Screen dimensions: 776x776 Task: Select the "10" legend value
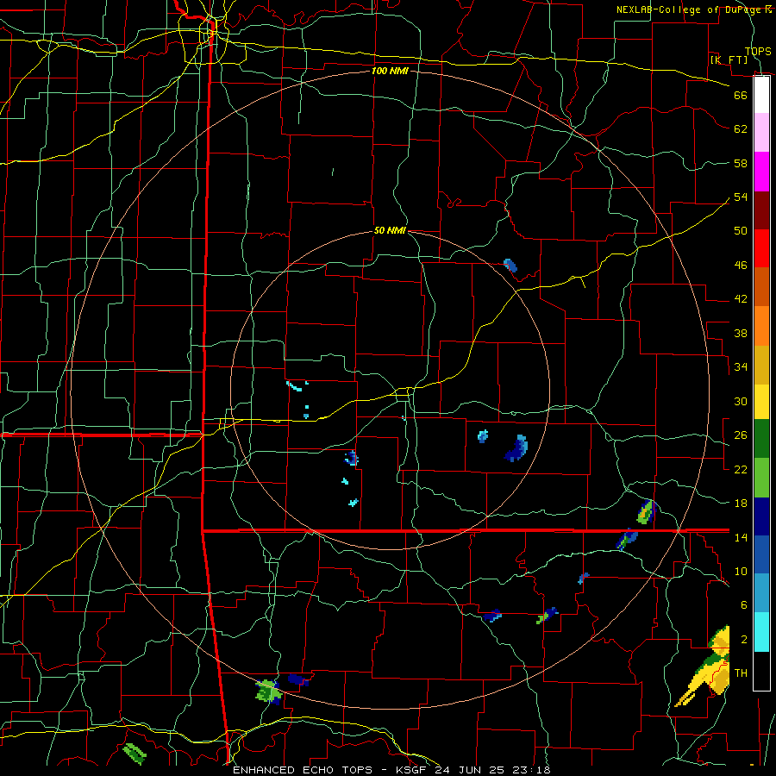click(x=741, y=571)
